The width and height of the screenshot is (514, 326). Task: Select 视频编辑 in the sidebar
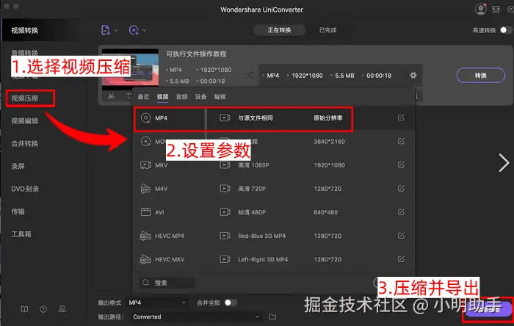click(x=25, y=121)
